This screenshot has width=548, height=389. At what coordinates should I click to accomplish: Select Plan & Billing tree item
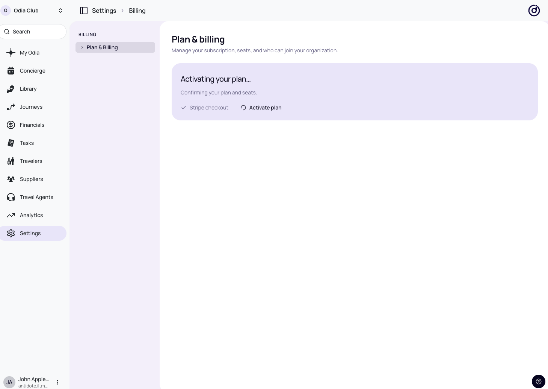point(115,47)
